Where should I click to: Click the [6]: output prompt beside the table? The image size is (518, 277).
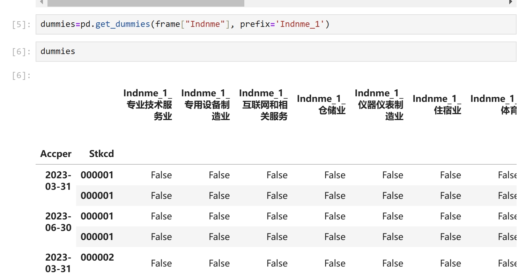[x=21, y=76]
